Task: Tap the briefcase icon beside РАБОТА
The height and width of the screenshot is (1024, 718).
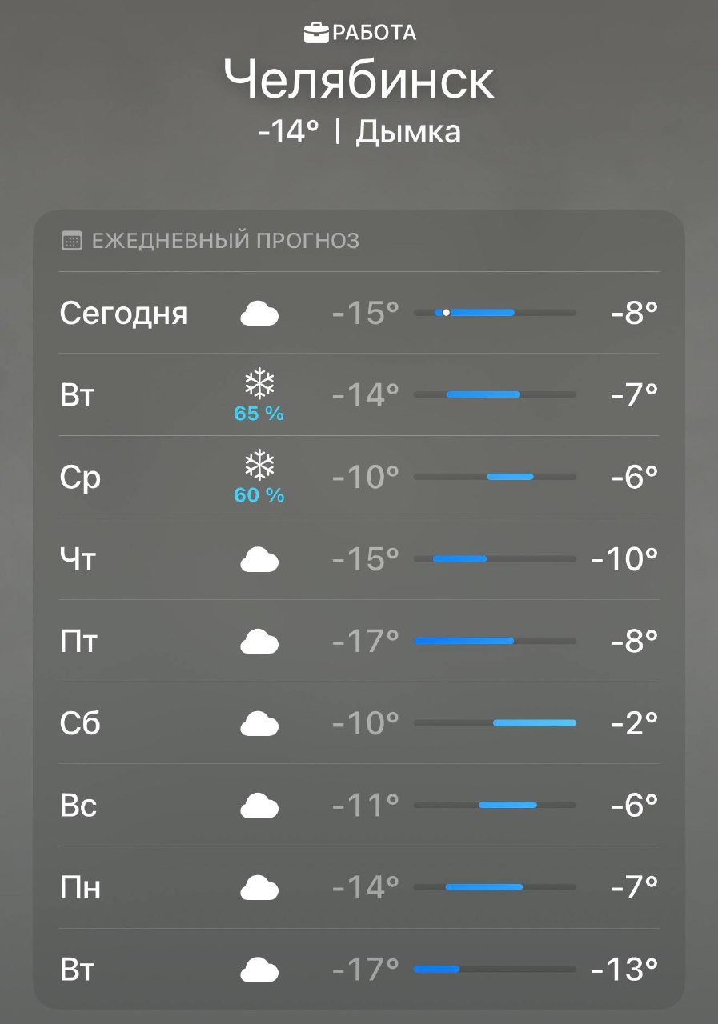Action: (317, 33)
